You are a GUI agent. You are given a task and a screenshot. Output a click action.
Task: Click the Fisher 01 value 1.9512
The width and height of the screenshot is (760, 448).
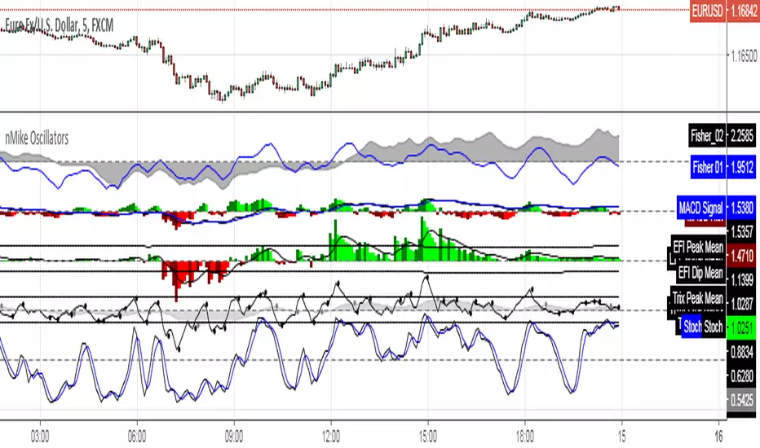pos(741,168)
